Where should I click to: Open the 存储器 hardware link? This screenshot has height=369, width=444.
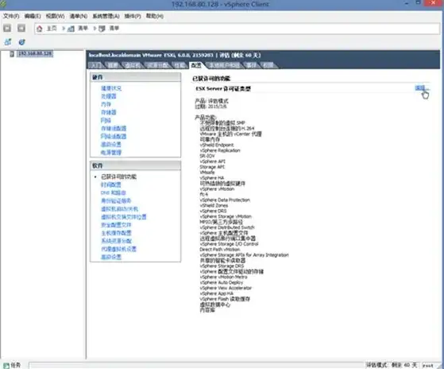pos(109,112)
